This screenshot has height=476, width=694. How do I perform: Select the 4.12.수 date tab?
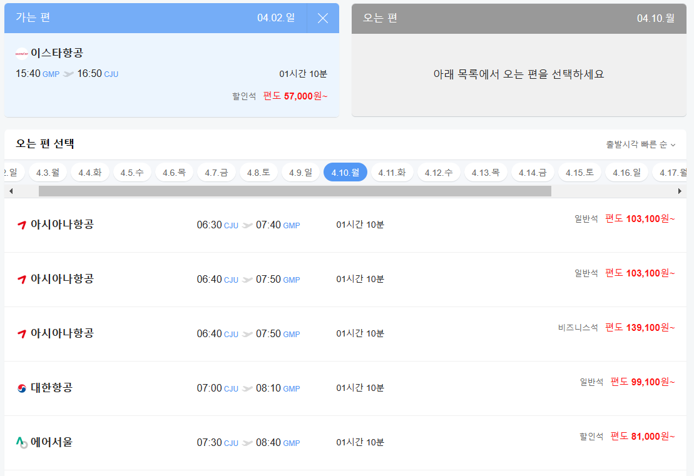click(x=439, y=173)
